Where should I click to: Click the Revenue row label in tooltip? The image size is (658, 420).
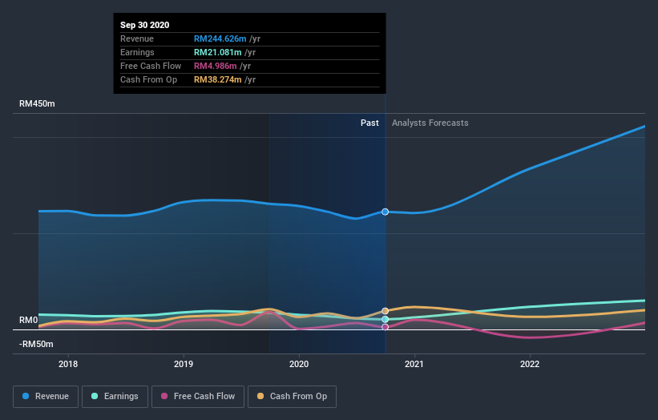click(x=137, y=38)
